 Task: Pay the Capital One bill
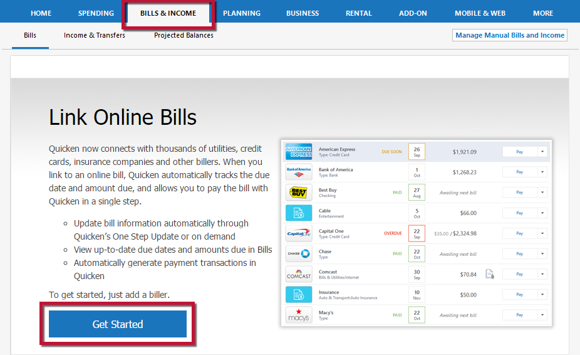[520, 233]
